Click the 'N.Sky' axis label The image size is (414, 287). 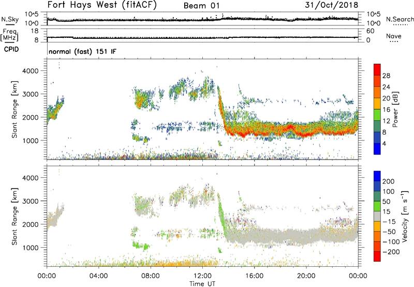pos(10,20)
